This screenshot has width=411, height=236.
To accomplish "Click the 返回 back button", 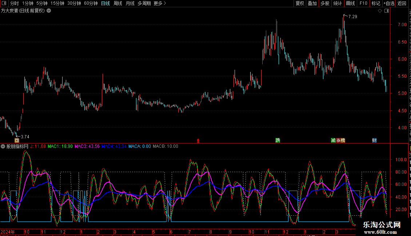I will 402,3.
